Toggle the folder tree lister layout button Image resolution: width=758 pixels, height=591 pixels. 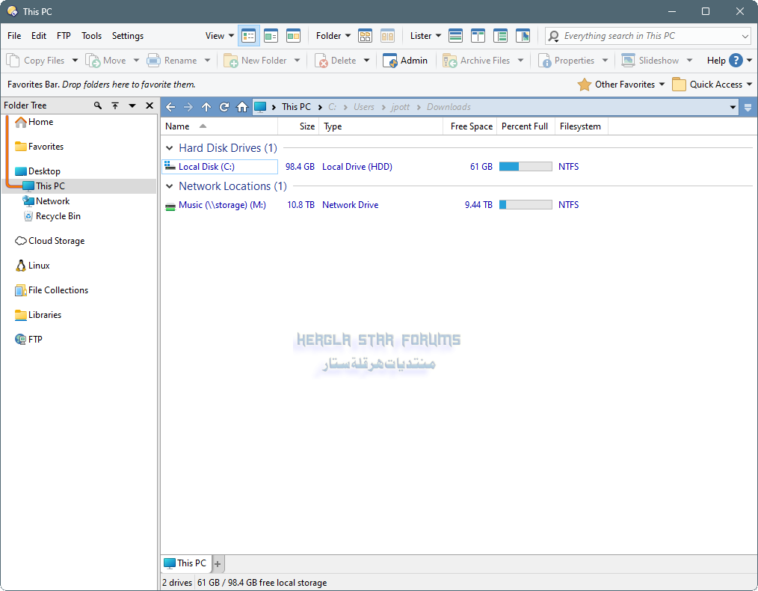pos(501,36)
